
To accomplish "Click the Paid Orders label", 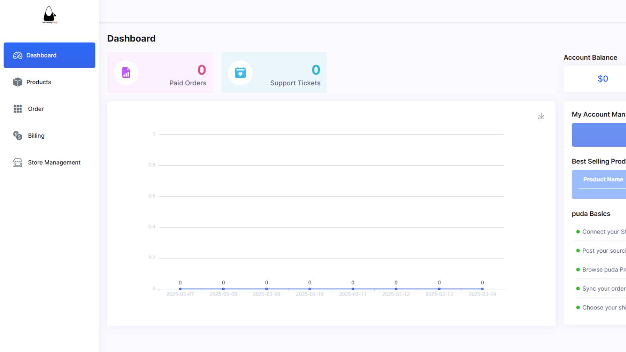I will [188, 83].
